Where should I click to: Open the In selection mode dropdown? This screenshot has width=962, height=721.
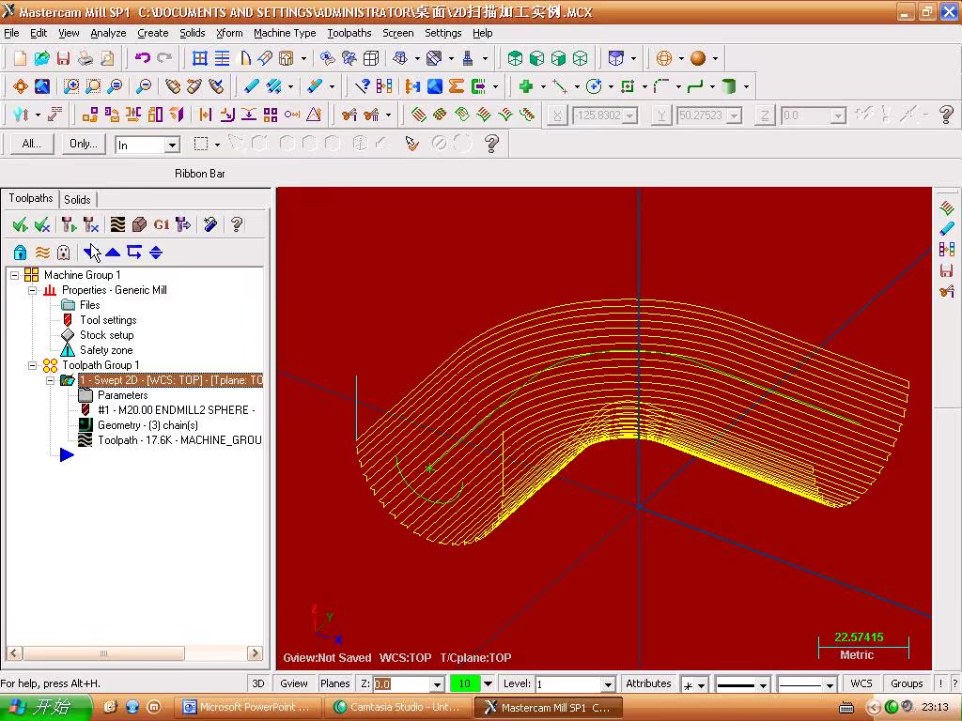click(x=173, y=146)
